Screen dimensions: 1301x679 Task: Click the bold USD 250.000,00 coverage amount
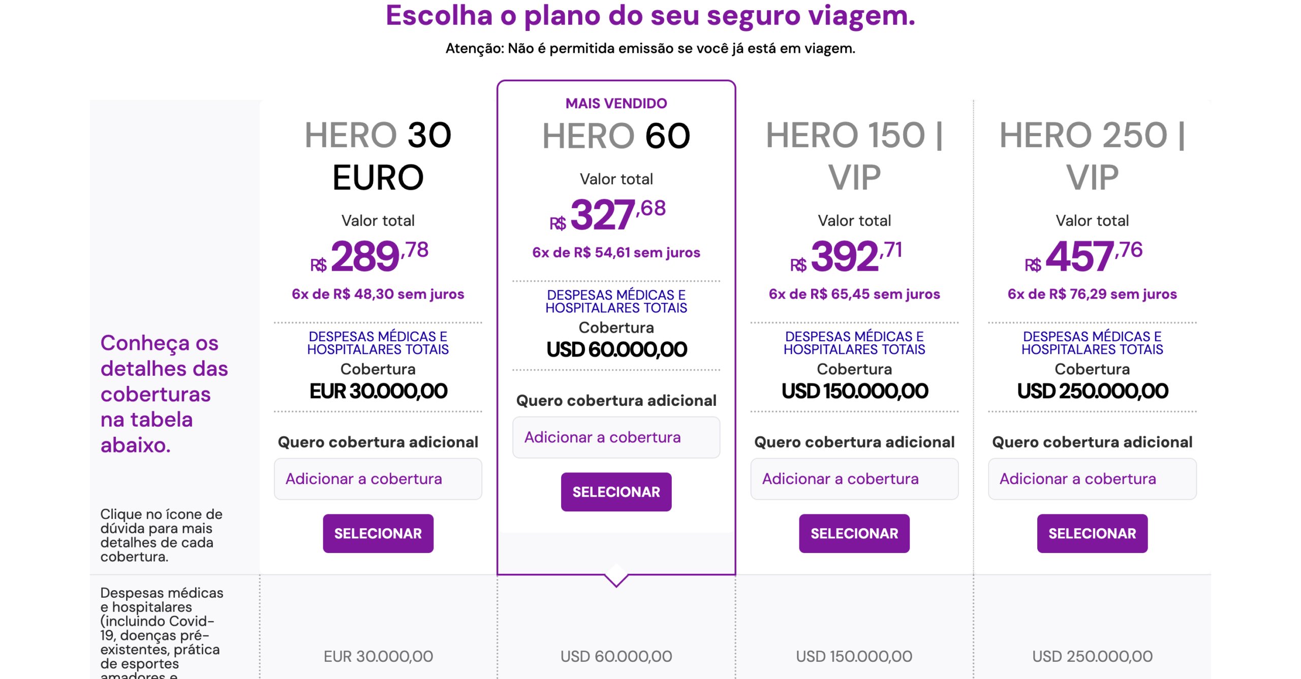tap(1092, 391)
